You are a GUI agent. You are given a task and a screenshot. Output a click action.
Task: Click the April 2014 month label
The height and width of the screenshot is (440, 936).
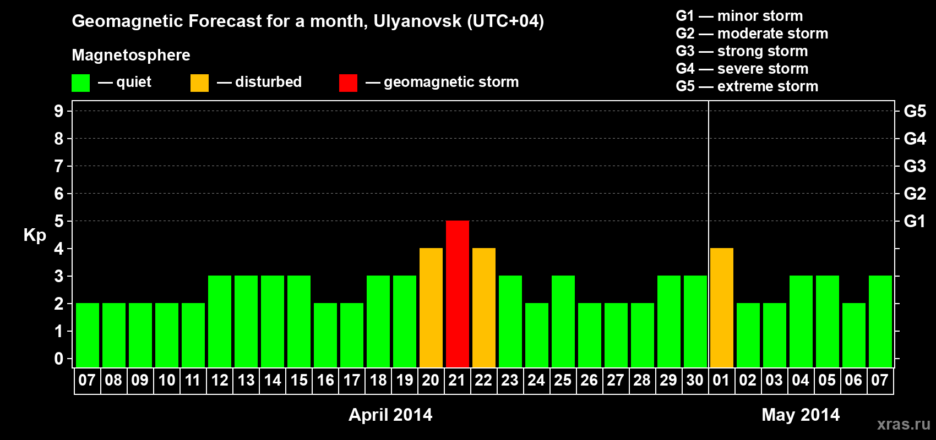[390, 415]
